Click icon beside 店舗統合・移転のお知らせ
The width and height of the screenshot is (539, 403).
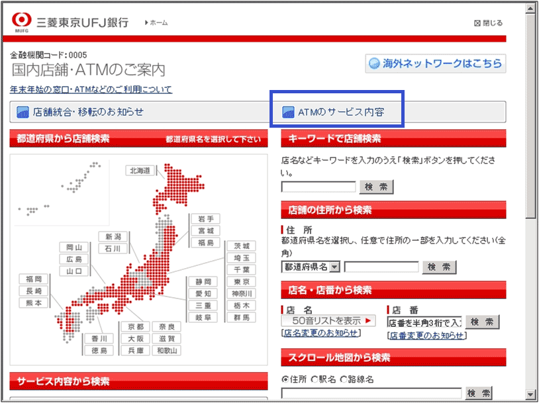[23, 112]
